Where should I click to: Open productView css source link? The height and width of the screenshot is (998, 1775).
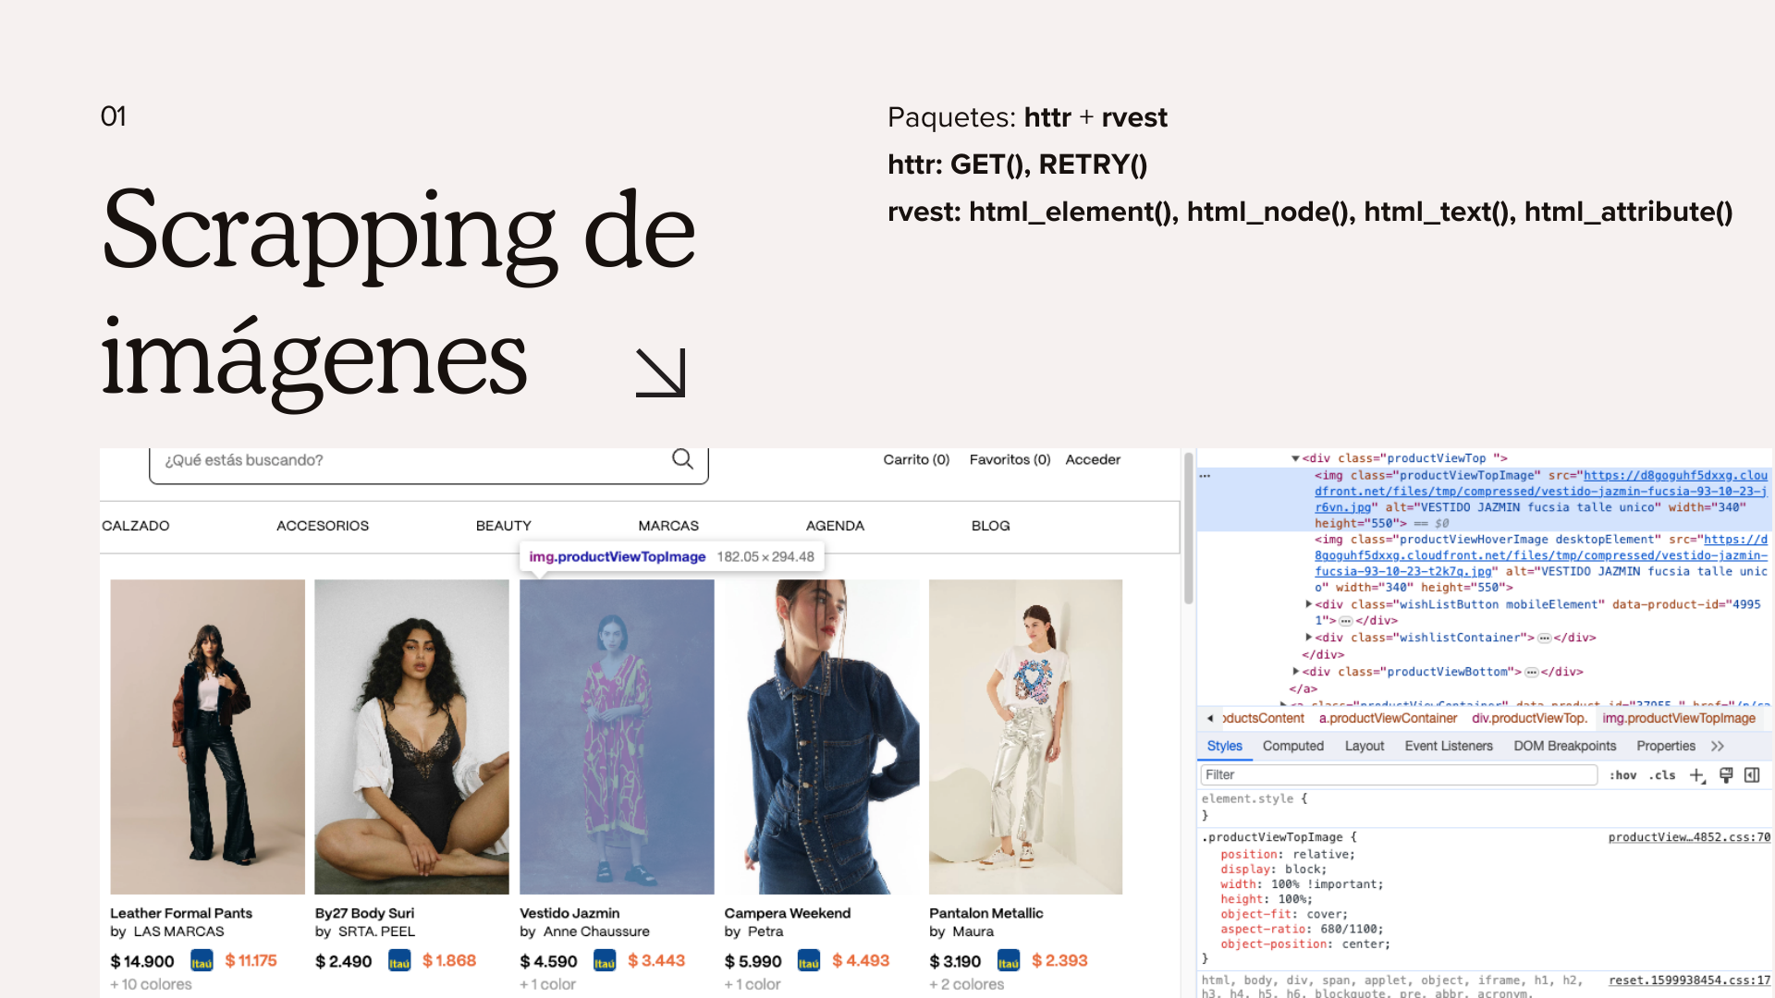1688,837
